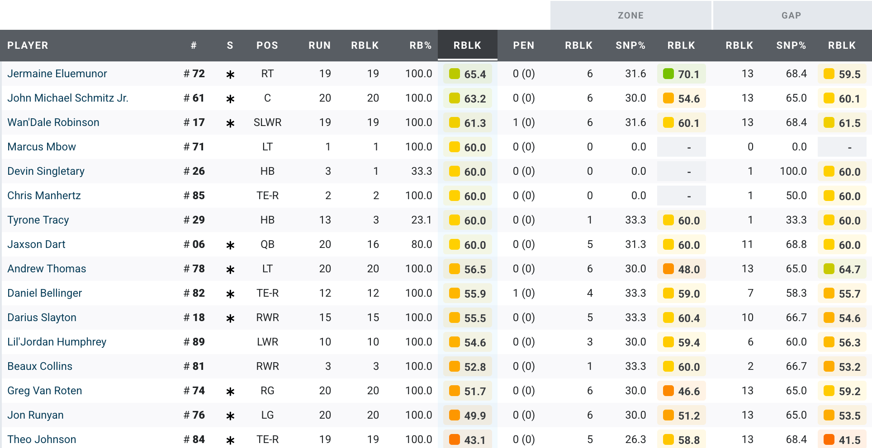This screenshot has width=872, height=448.
Task: Select the GAP group header
Action: (x=791, y=15)
